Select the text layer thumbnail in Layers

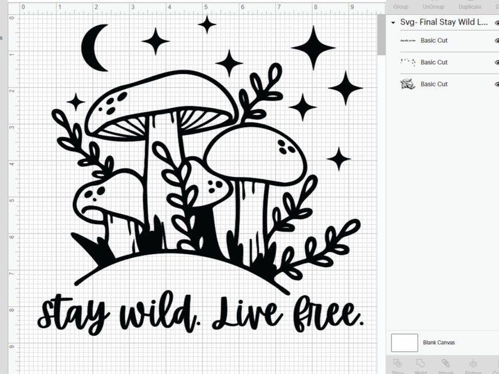coord(408,40)
